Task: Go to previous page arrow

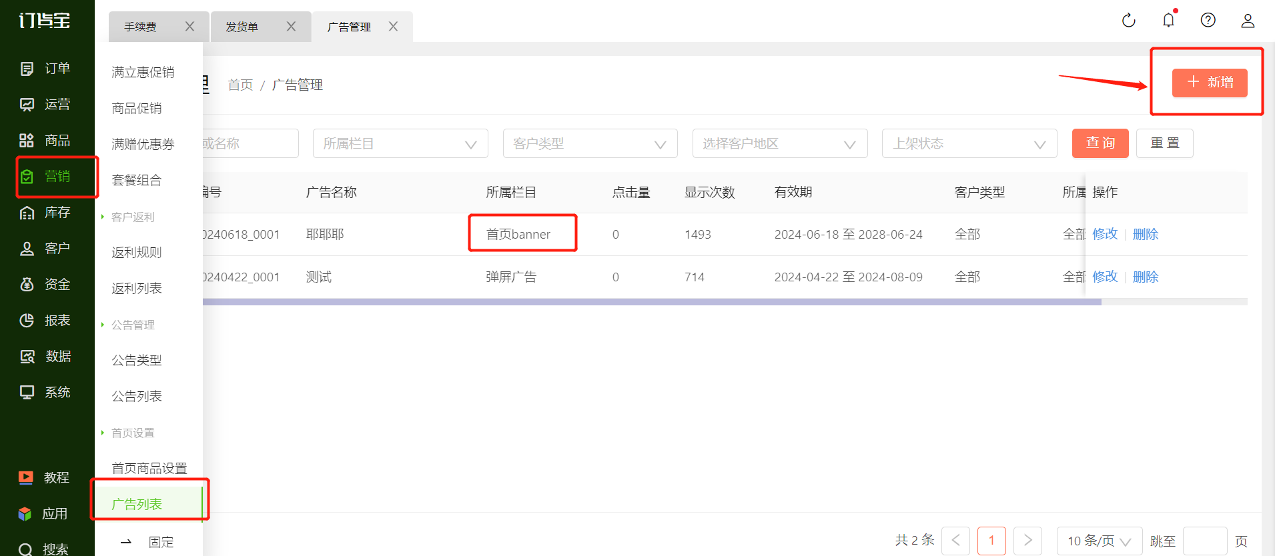Action: click(x=955, y=541)
